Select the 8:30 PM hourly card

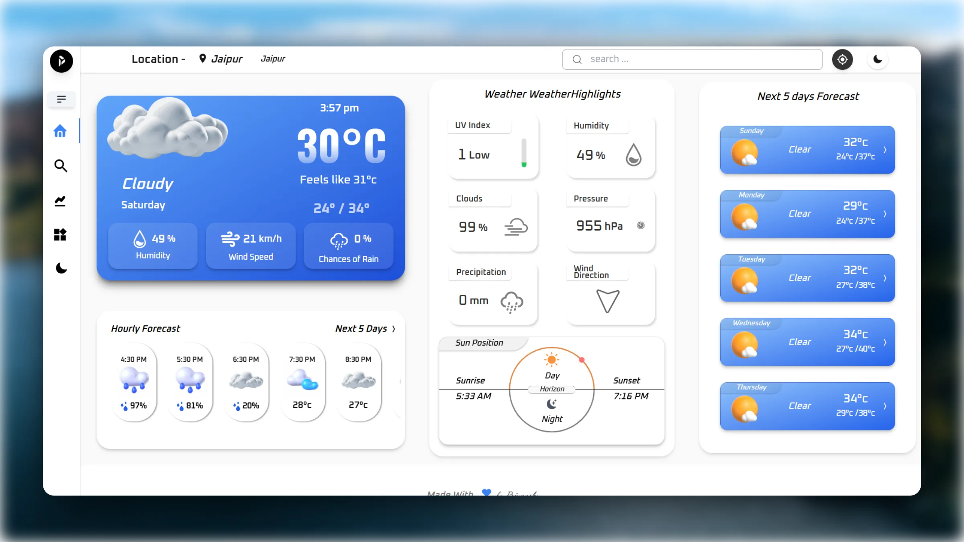click(358, 381)
